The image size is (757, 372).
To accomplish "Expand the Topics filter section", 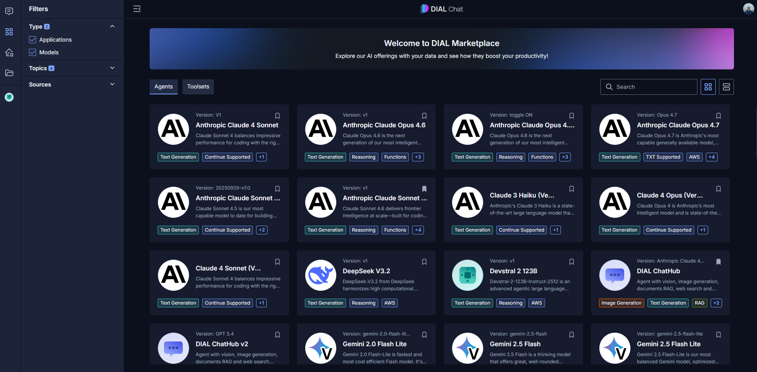I will pyautogui.click(x=112, y=68).
